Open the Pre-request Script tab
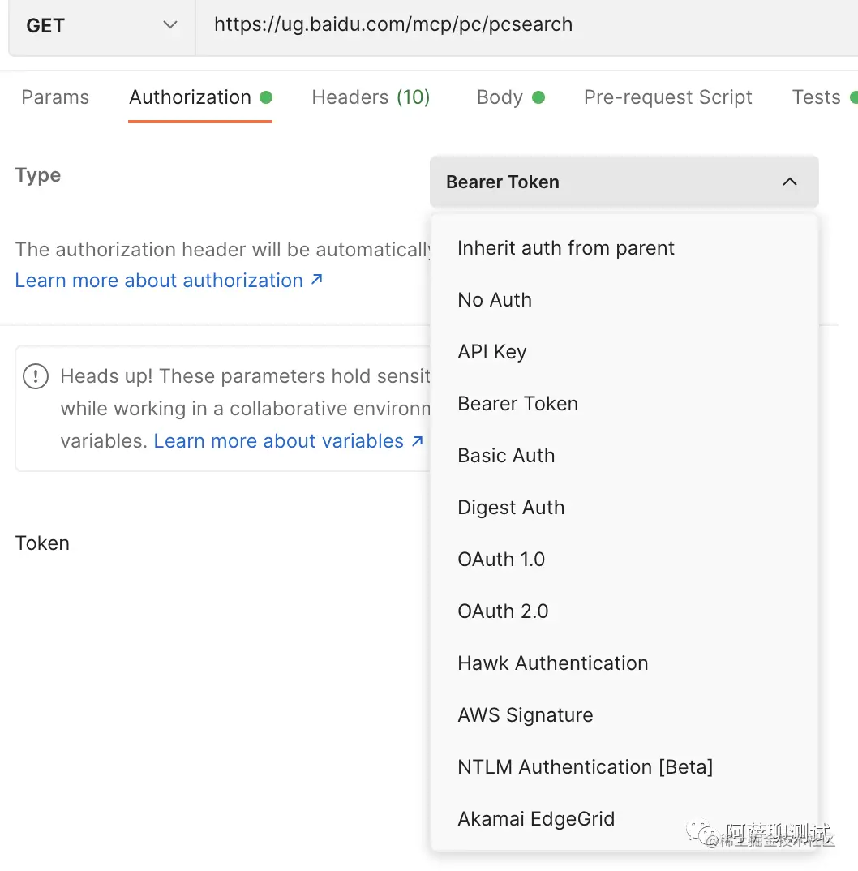This screenshot has width=858, height=871. (667, 97)
